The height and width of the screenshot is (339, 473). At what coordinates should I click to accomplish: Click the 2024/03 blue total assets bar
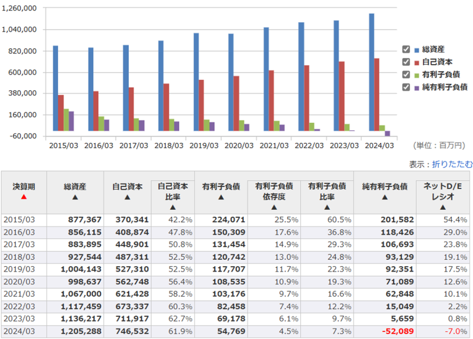click(371, 74)
